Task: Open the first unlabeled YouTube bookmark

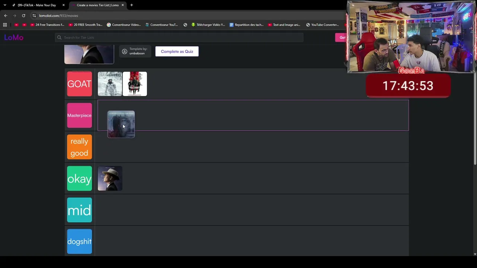Action: coord(16,25)
